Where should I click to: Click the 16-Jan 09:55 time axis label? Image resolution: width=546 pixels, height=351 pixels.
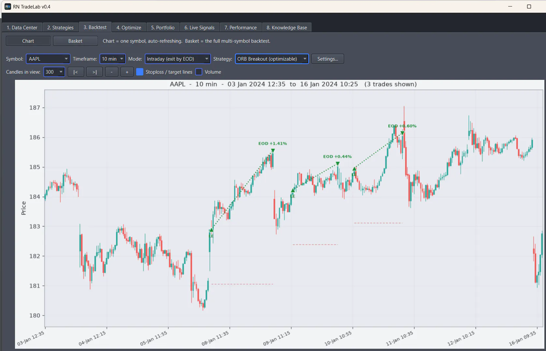pos(523,338)
